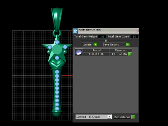
Task: Select the large center disc on the star
Action: coord(57,50)
